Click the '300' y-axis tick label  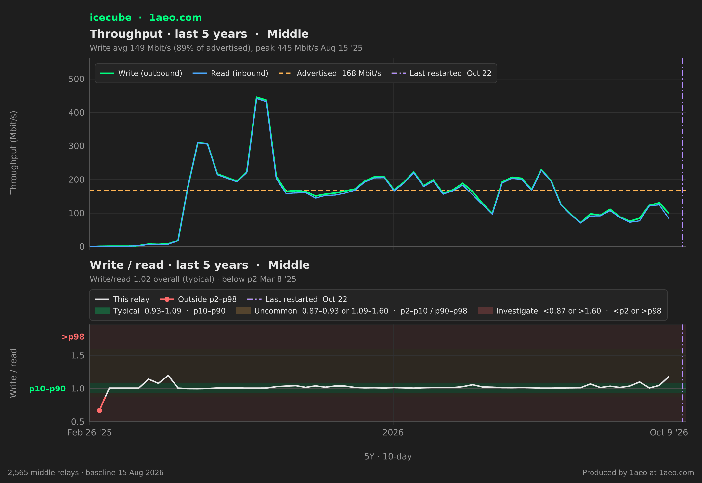[x=76, y=146]
